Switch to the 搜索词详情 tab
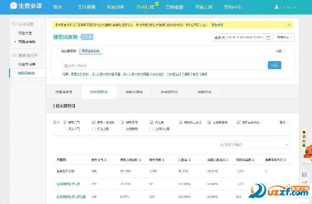Viewport: 312px width, 204px height. point(64,92)
